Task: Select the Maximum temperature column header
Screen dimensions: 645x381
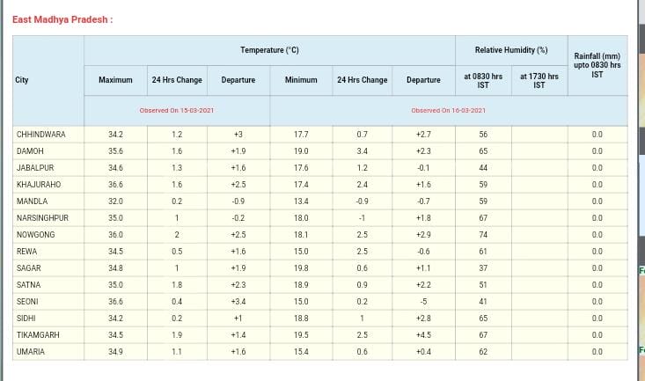Action: pyautogui.click(x=115, y=80)
